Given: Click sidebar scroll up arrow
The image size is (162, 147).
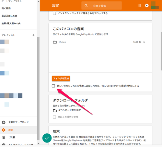Looking at the screenshot, I should 38,2.
